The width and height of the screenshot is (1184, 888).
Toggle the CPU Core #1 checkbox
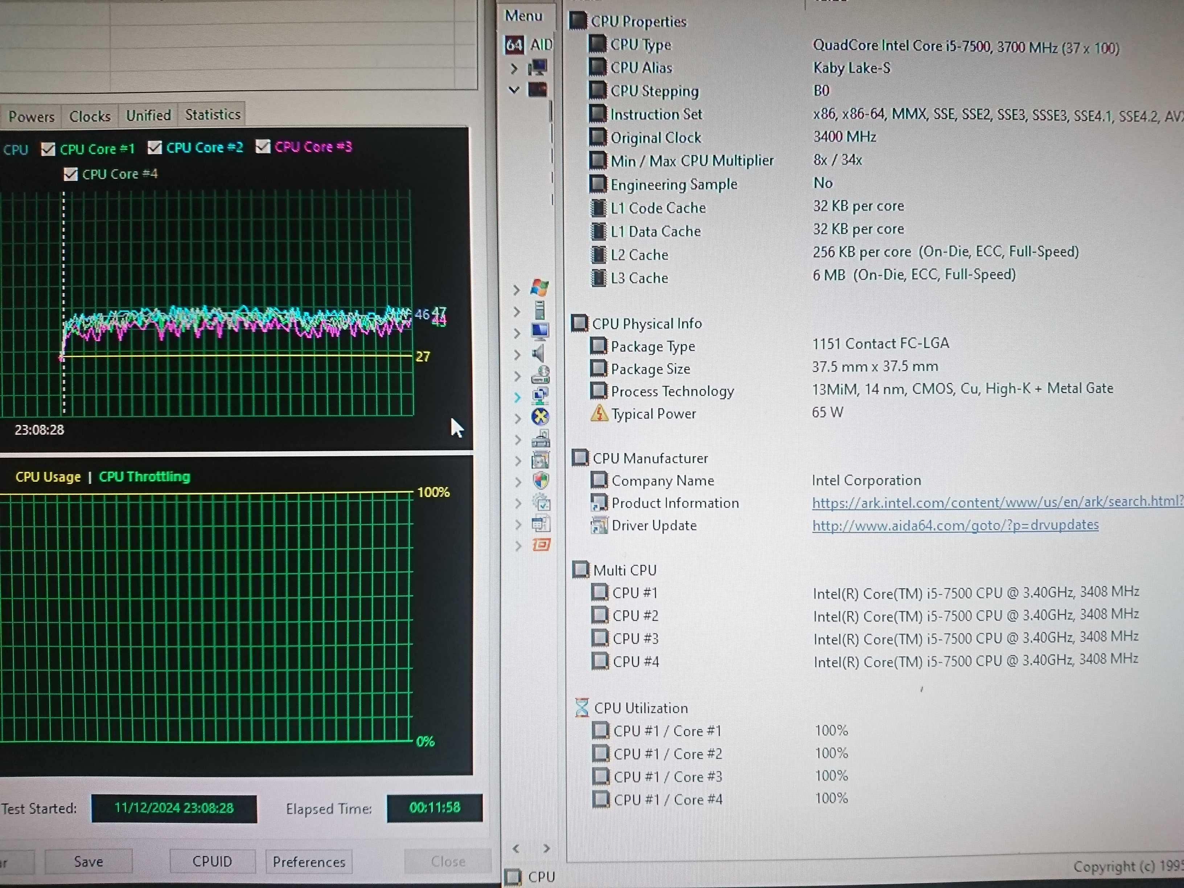point(48,149)
